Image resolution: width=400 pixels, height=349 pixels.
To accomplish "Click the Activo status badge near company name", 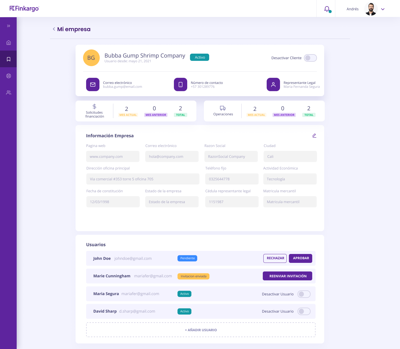I will (200, 57).
